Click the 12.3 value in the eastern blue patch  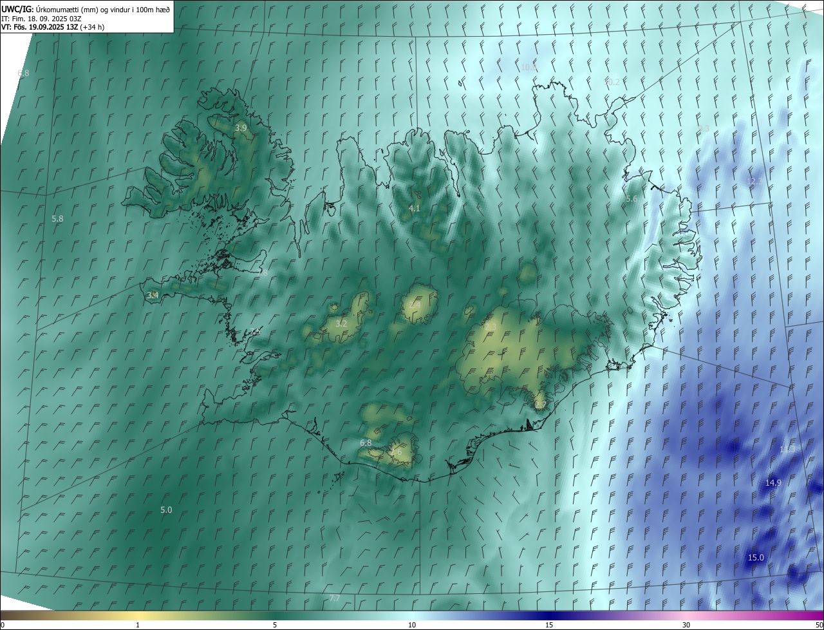(x=754, y=182)
